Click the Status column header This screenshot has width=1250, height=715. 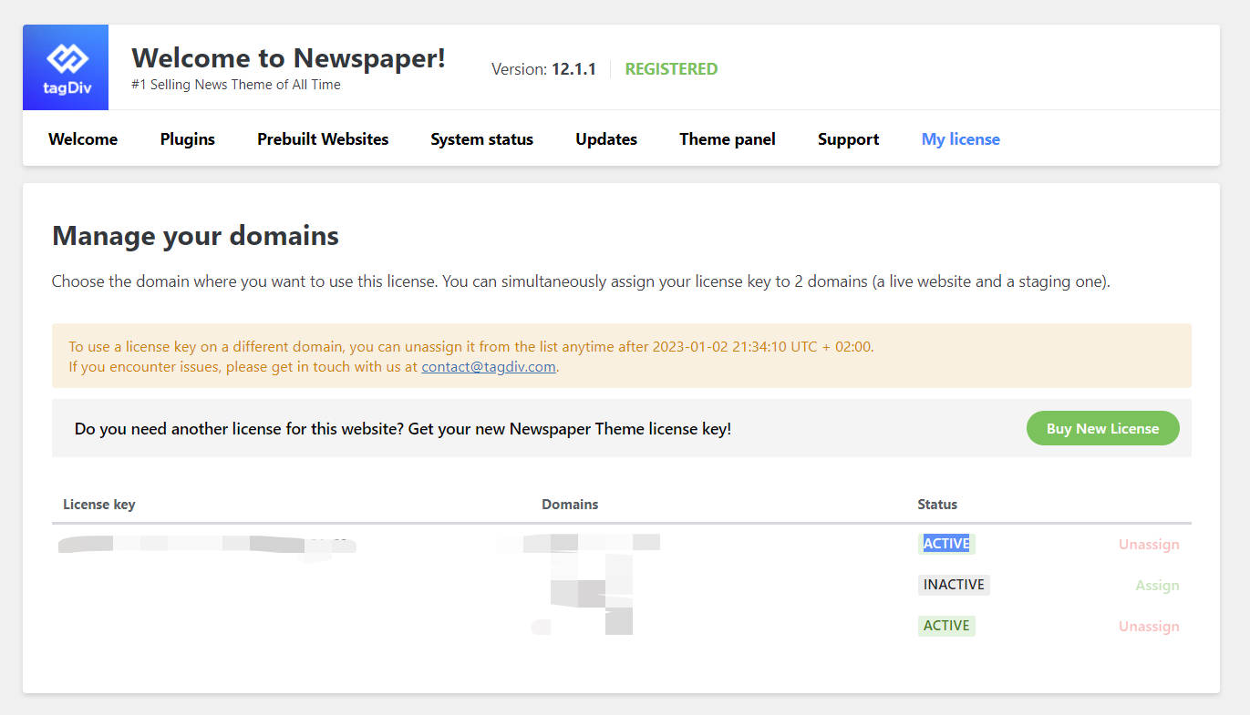937,505
